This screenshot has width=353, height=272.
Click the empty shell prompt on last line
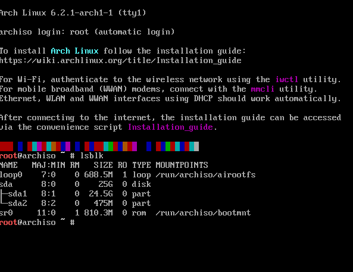[37, 223]
